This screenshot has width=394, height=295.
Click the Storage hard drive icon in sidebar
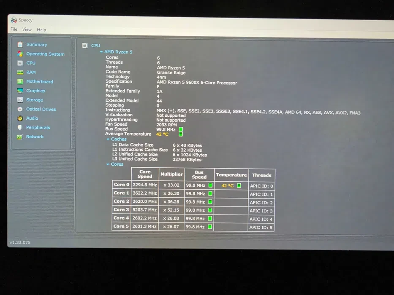(20, 100)
